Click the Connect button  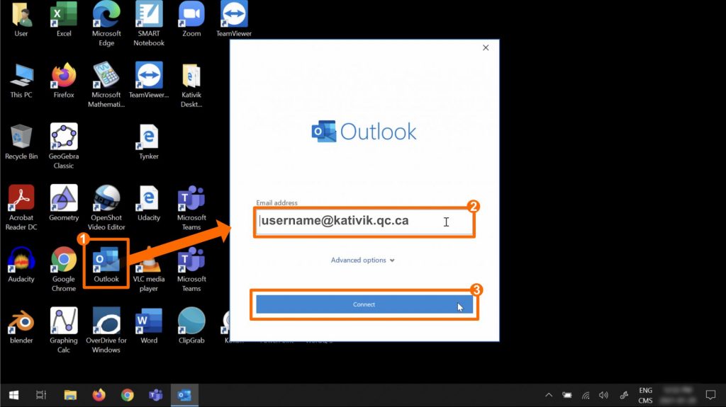pos(364,304)
